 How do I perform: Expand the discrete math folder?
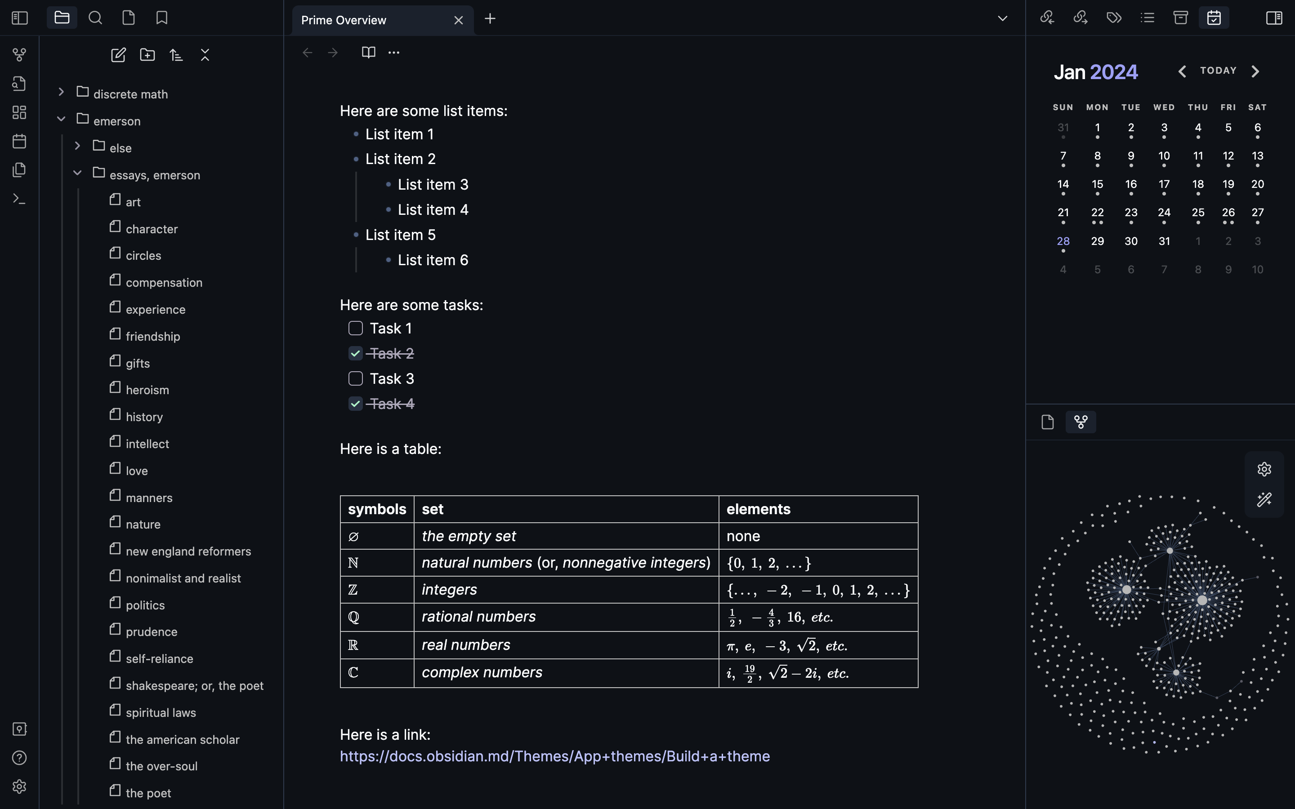pyautogui.click(x=61, y=92)
